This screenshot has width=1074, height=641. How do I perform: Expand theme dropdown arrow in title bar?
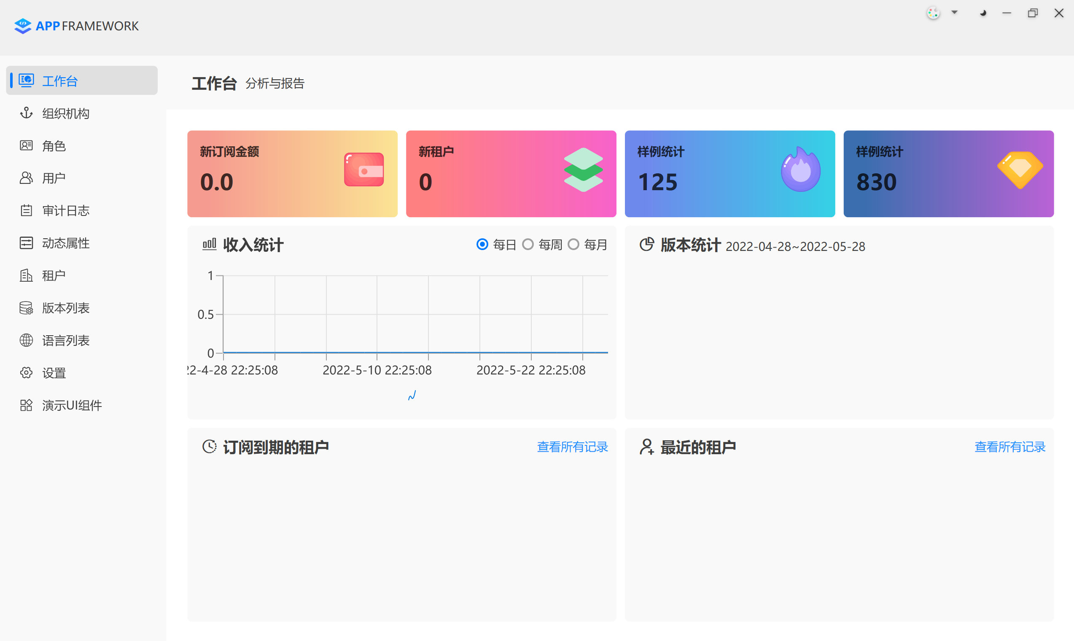[954, 13]
